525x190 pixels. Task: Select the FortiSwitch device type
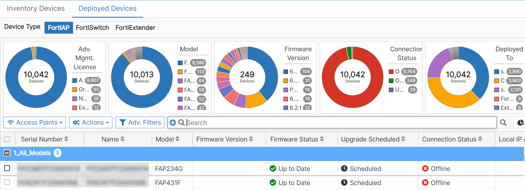pos(92,28)
